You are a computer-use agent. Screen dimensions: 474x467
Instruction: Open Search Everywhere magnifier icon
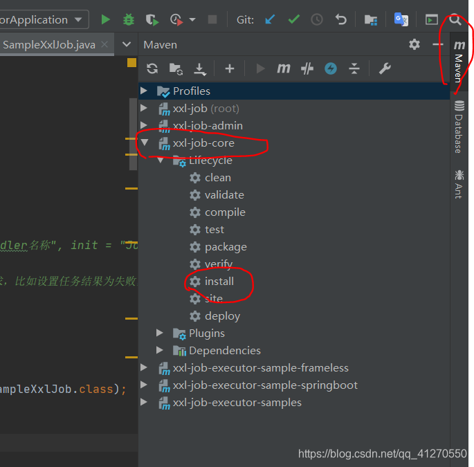coord(455,20)
